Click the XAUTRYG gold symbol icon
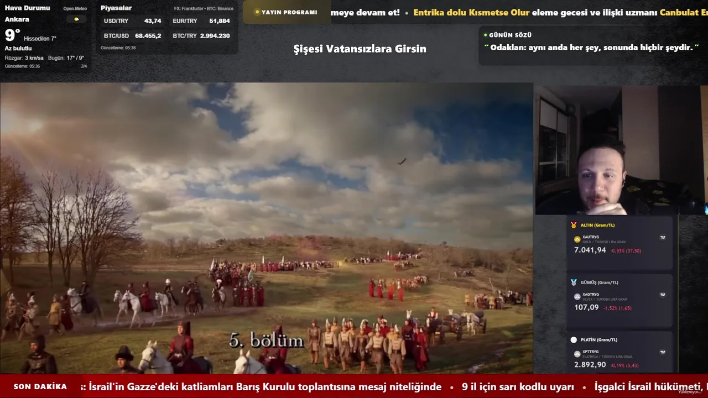The image size is (708, 398). 577,239
